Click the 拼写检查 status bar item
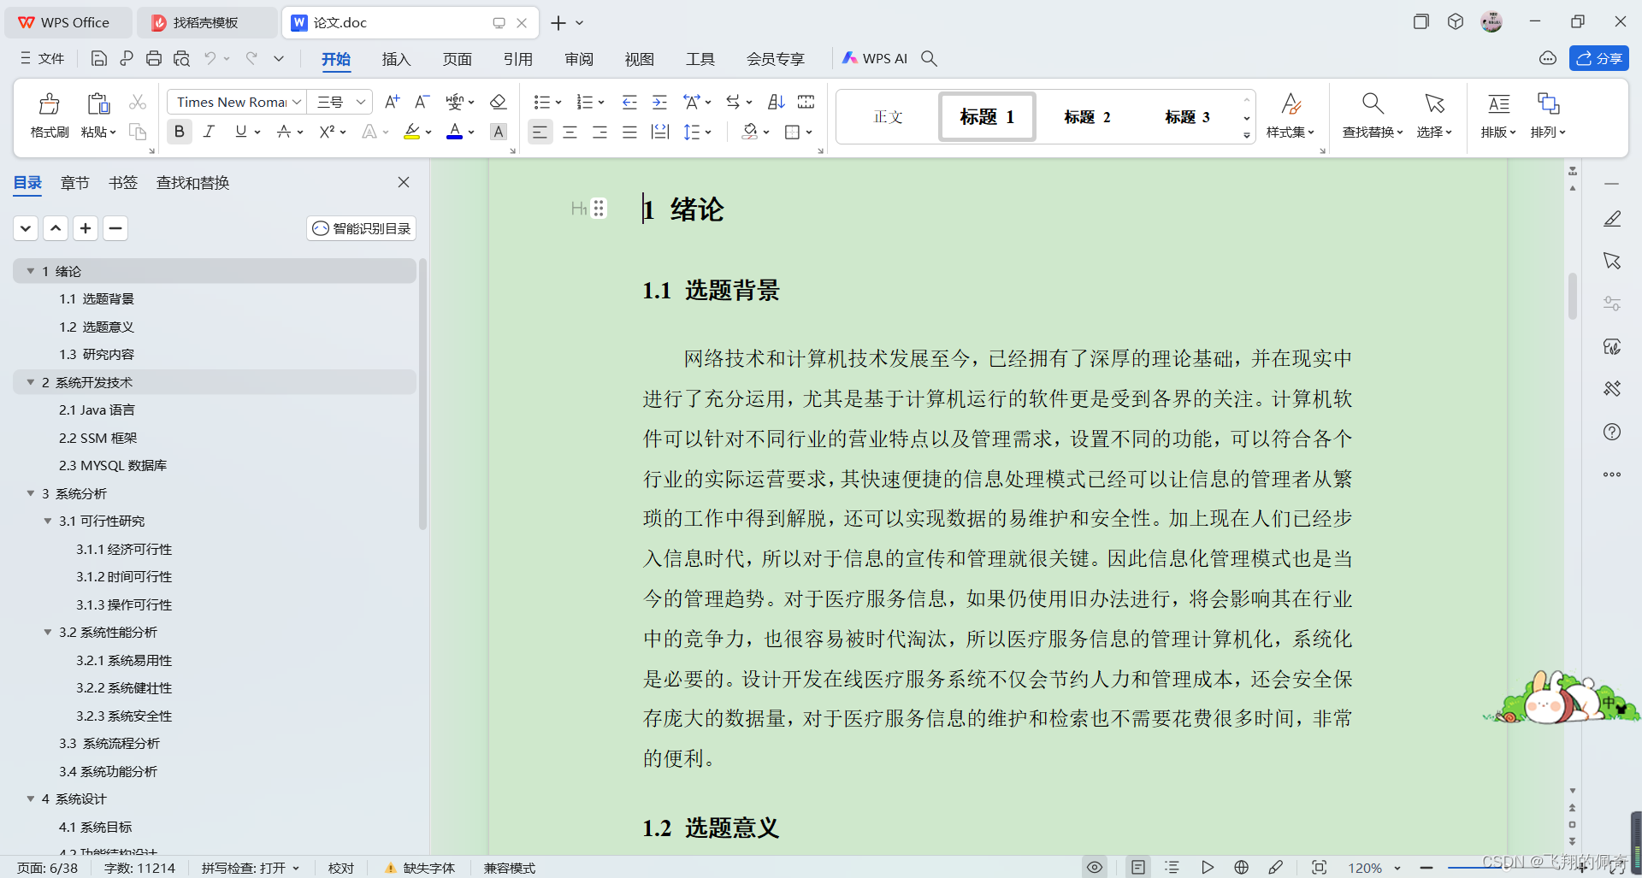1642x878 pixels. (x=251, y=868)
